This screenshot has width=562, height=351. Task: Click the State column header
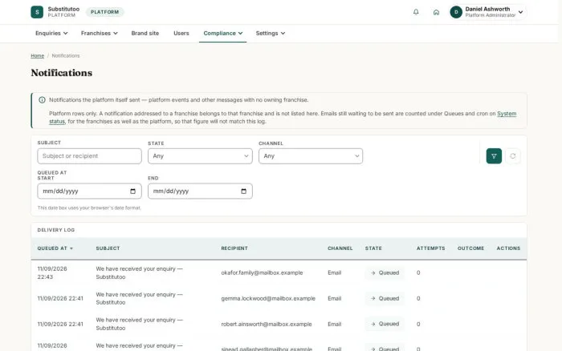(373, 248)
